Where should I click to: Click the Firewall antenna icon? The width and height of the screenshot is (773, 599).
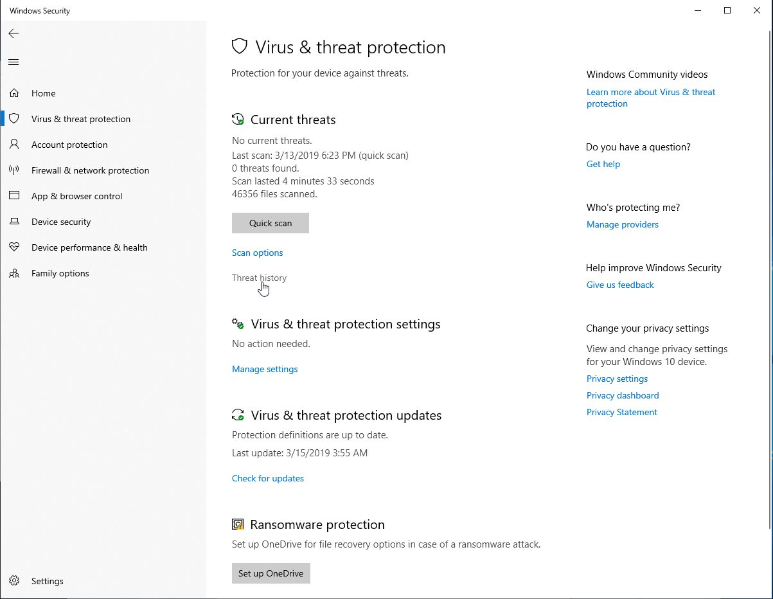pos(14,170)
